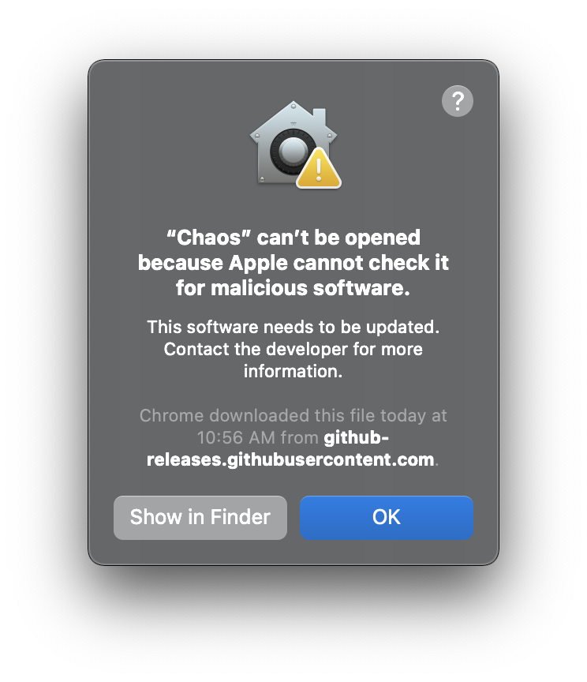Click the safe dial inside Gatekeeper icon
Screen dimensions: 587x682
click(x=292, y=152)
